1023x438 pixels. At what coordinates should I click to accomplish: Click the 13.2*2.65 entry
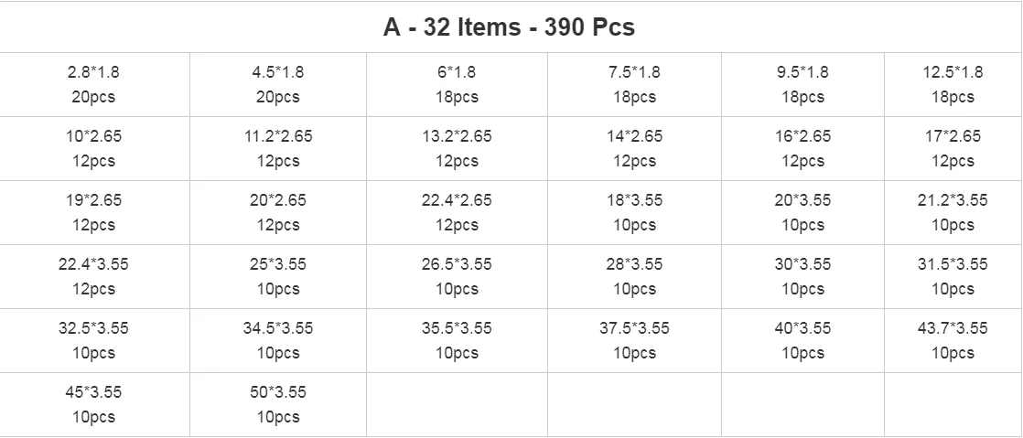(x=456, y=148)
